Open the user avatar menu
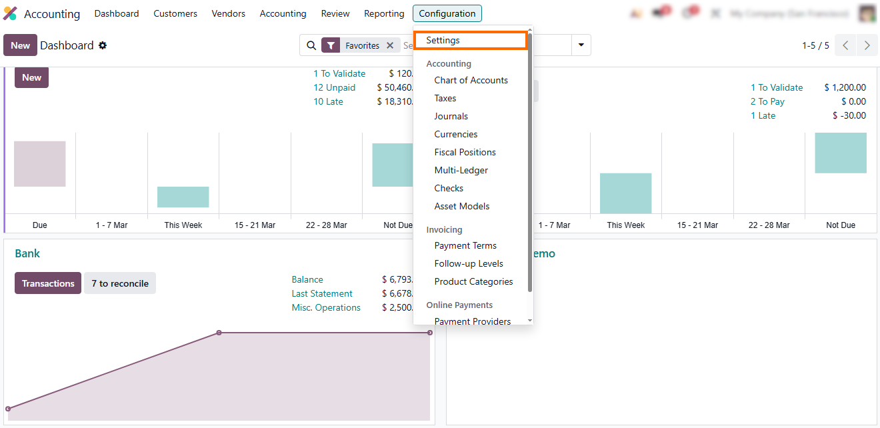This screenshot has width=880, height=428. pos(867,13)
